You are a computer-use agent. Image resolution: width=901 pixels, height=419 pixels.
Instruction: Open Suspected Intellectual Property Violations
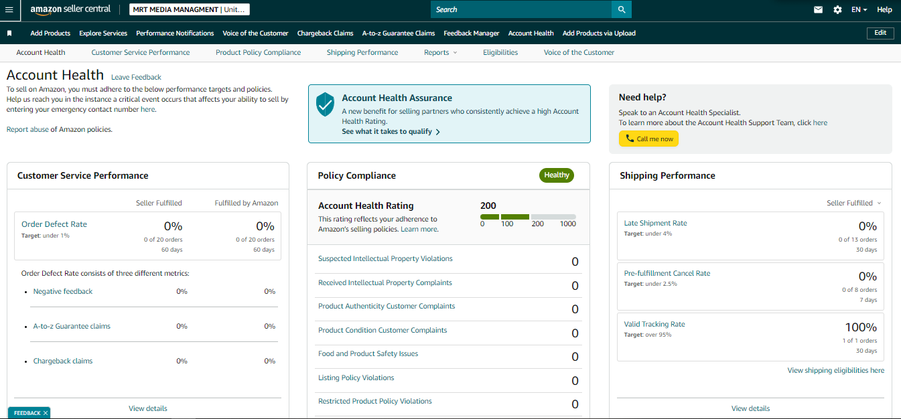(385, 258)
